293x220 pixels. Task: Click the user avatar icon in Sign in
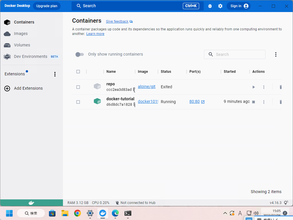[246, 6]
